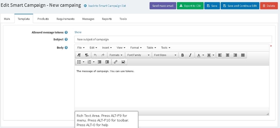This screenshot has height=128, width=280.
Task: Expand bullet list style arrow
Action: (84, 62)
